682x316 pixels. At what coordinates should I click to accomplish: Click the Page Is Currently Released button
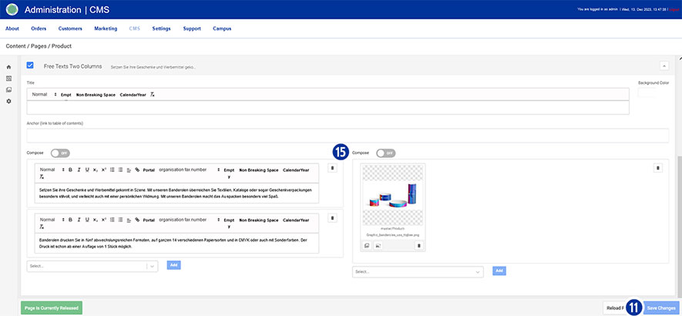click(51, 308)
